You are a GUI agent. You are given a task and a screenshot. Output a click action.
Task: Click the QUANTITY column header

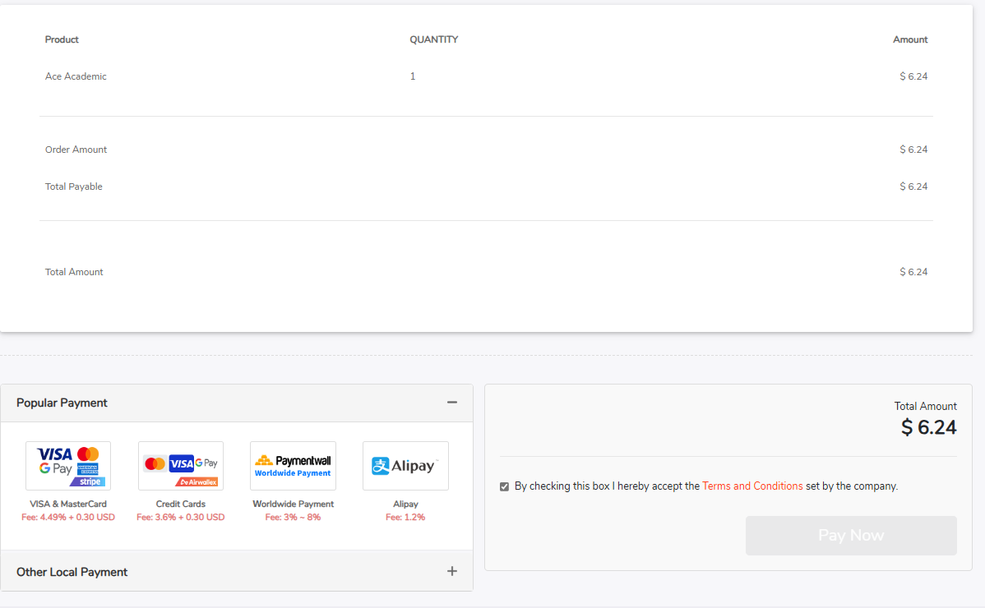pyautogui.click(x=433, y=39)
